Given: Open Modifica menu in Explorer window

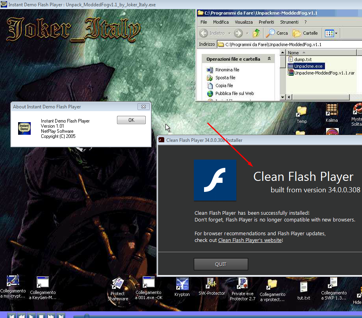Looking at the screenshot, I should 221,22.
